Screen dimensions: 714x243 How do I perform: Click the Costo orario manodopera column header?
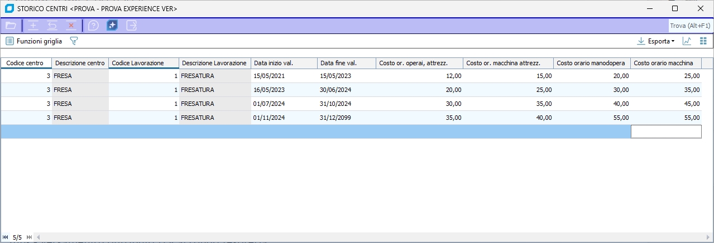591,63
